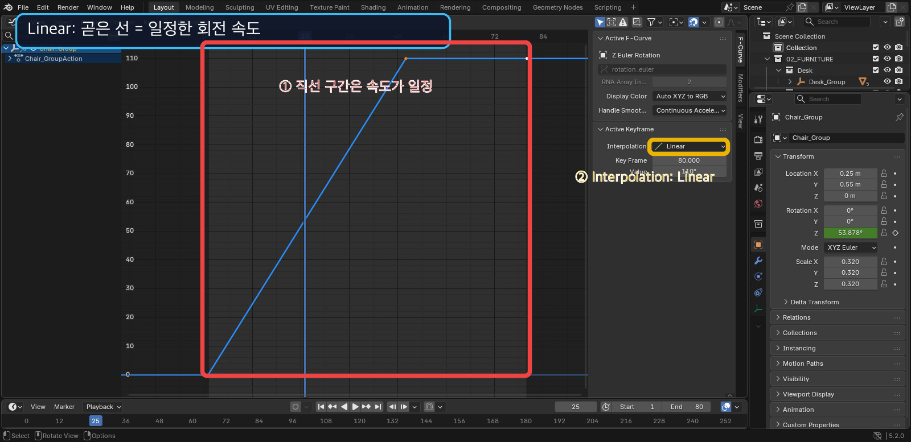This screenshot has height=442, width=911.
Task: Open the Playback popover in timeline
Action: click(x=103, y=407)
